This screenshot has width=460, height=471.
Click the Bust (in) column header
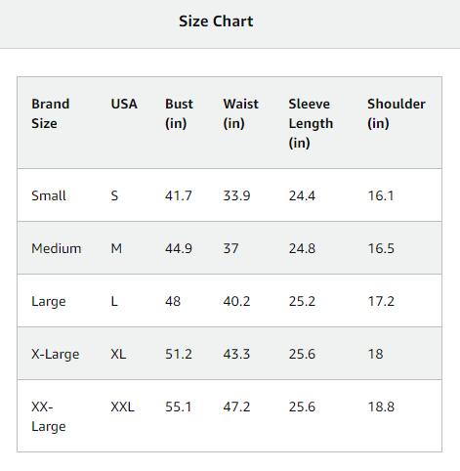pyautogui.click(x=179, y=113)
